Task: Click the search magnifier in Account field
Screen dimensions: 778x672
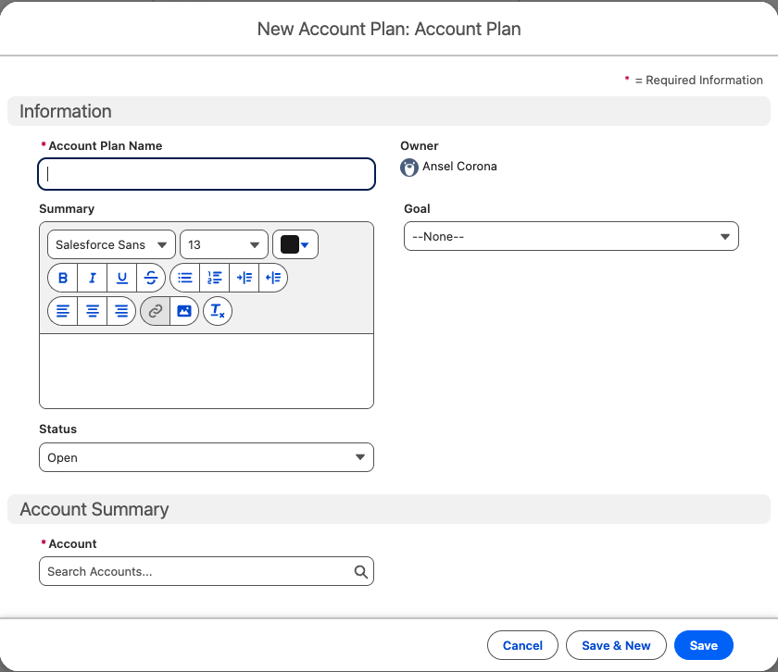Action: pyautogui.click(x=360, y=572)
